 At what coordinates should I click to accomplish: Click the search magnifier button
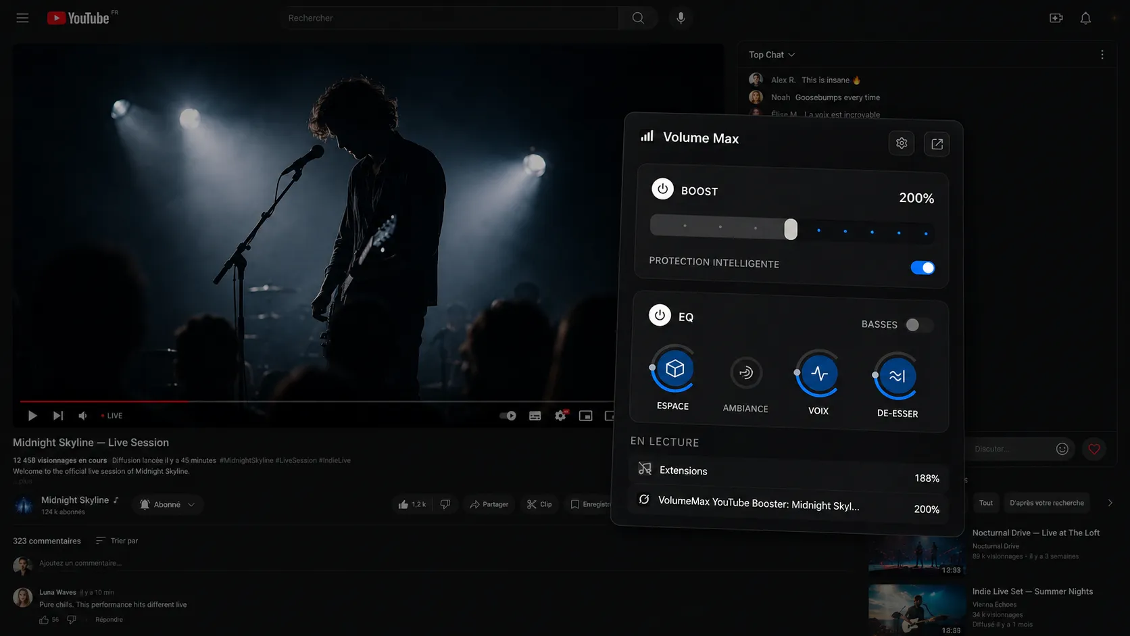point(638,18)
